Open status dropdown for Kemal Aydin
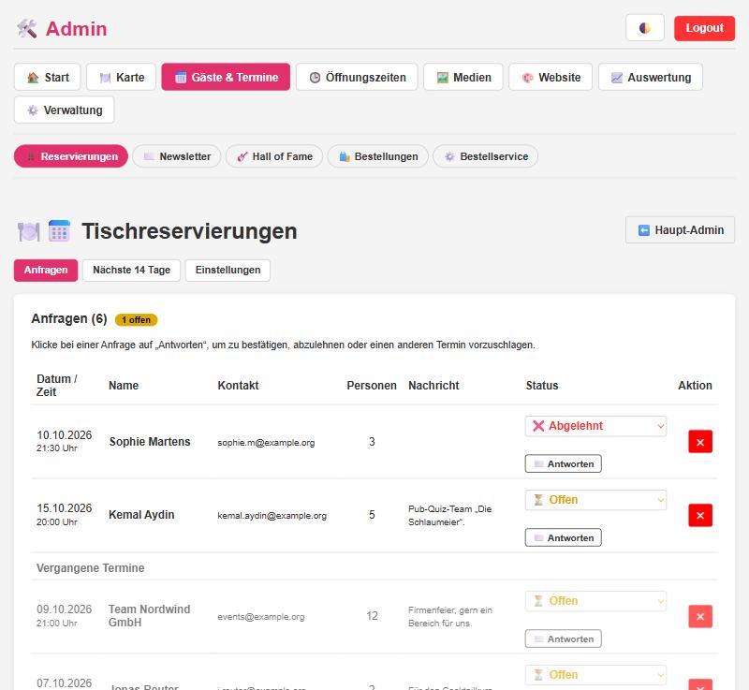 tap(595, 500)
